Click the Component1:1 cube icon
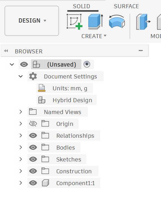 [45, 183]
